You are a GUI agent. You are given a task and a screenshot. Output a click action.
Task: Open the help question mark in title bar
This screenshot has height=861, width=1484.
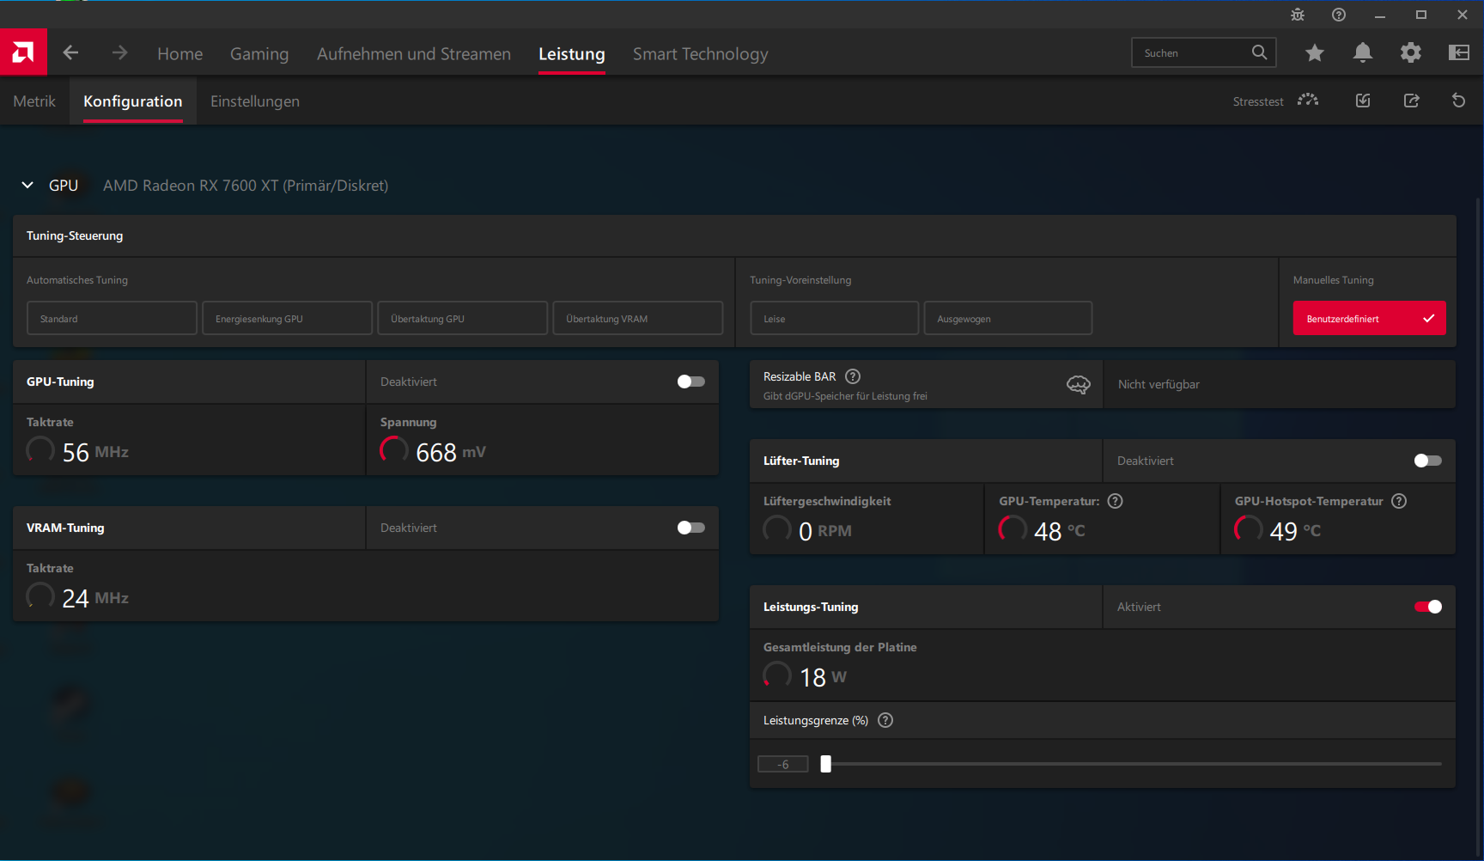(1339, 15)
